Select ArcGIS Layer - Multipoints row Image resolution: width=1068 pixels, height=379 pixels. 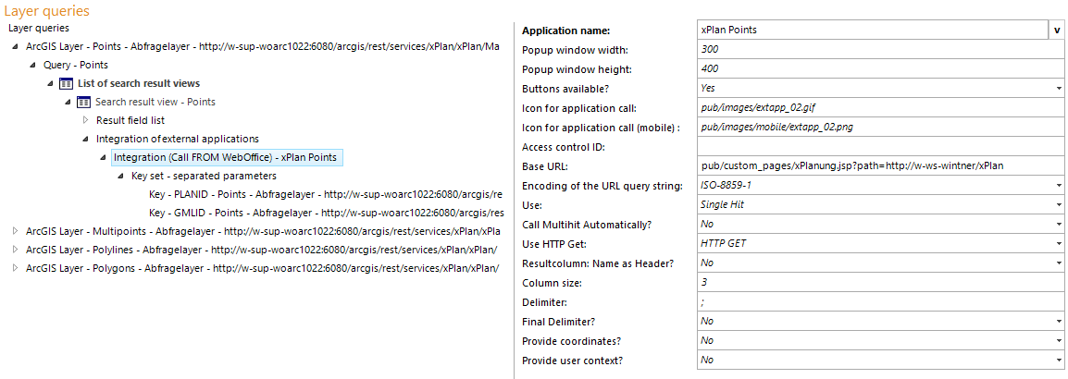(263, 231)
